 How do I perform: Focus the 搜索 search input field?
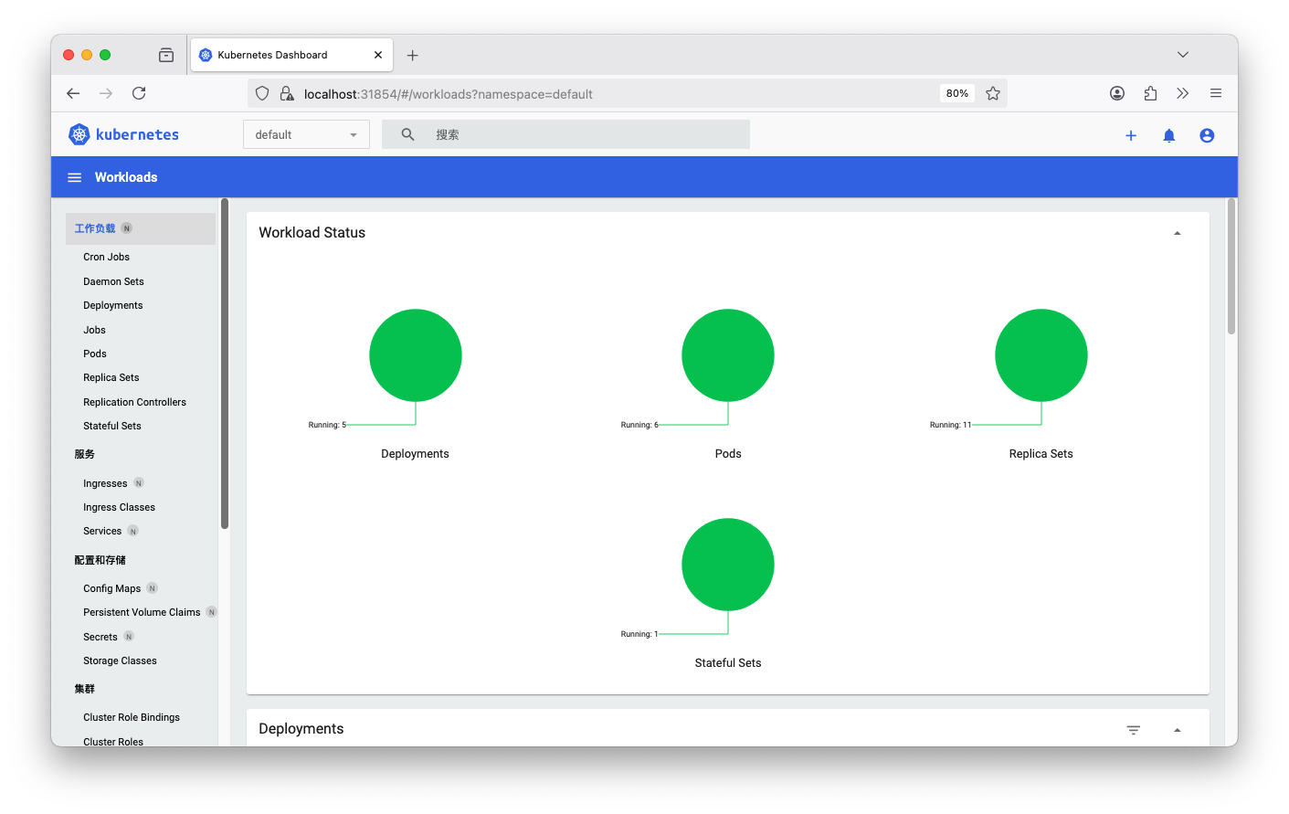[565, 134]
